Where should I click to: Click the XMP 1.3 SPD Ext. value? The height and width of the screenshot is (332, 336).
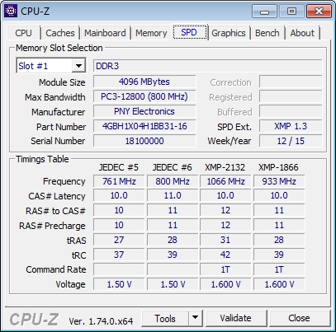tap(291, 126)
